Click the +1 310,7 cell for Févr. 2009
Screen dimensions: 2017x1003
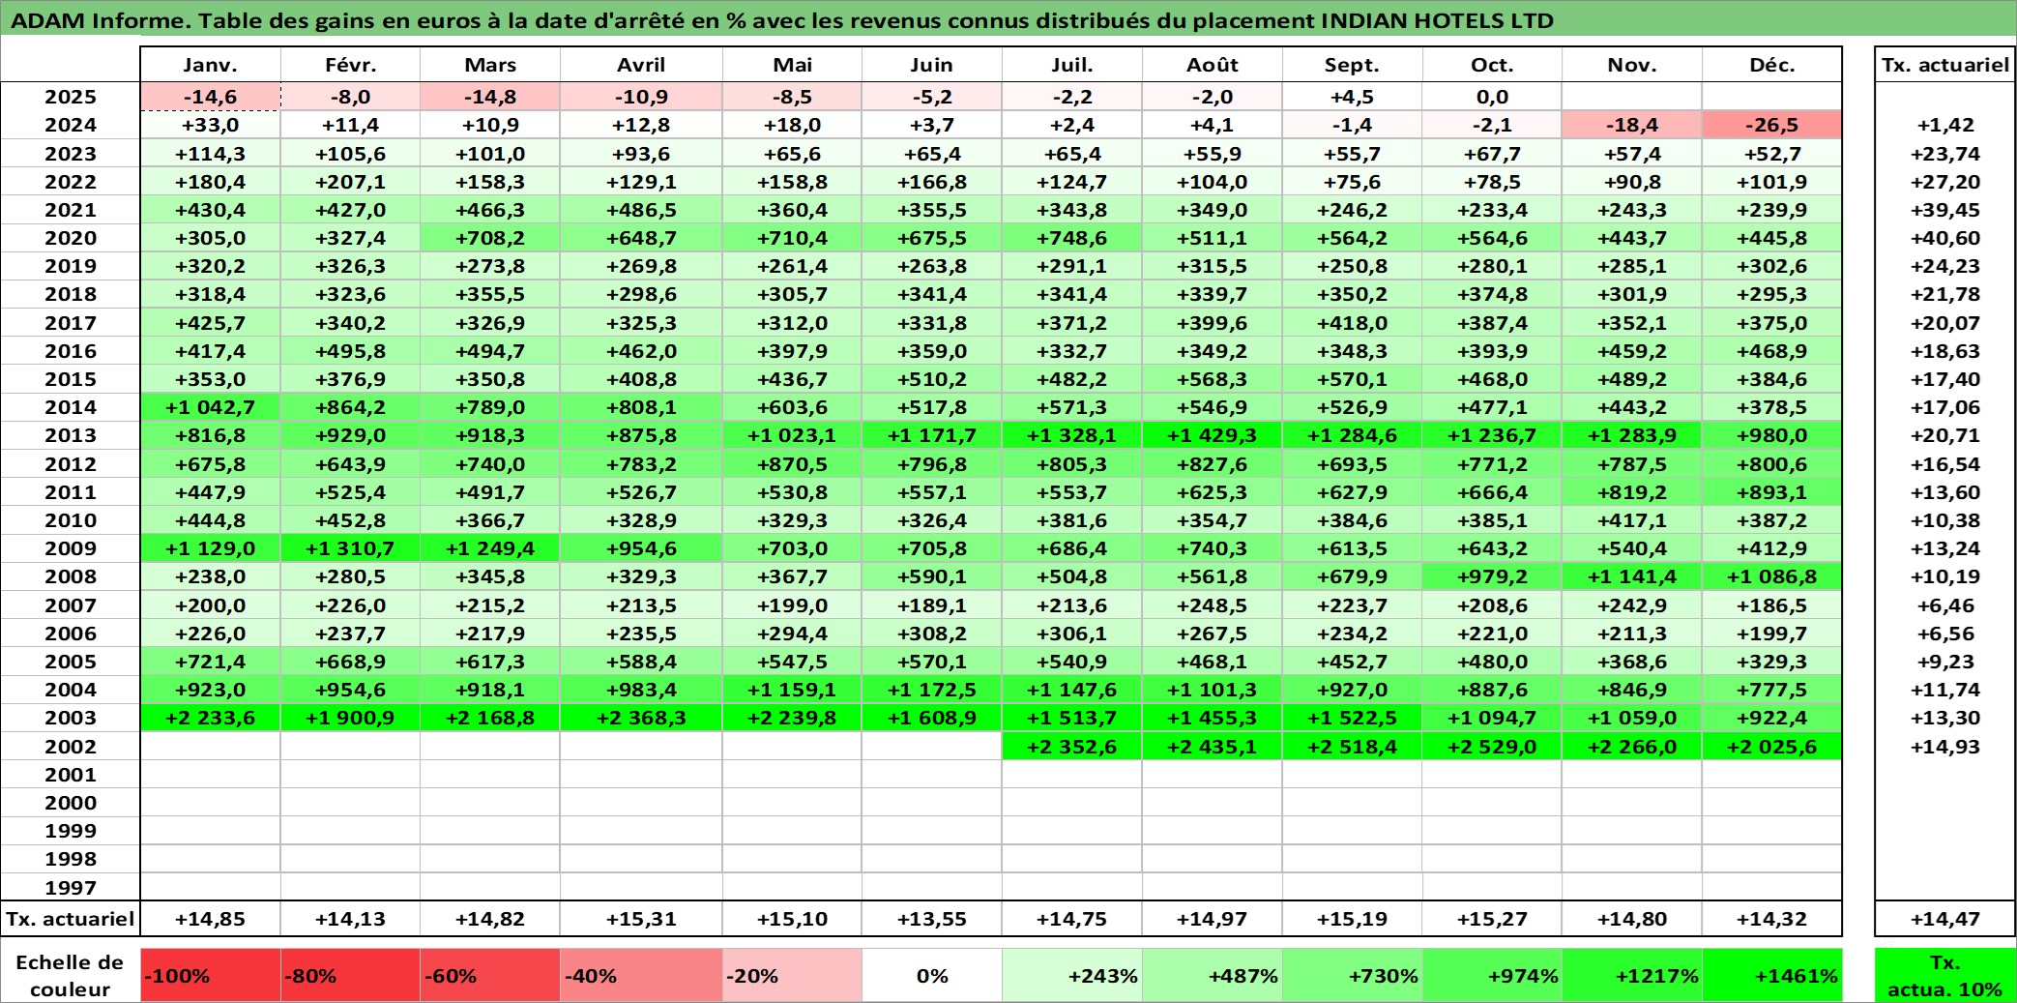point(350,548)
